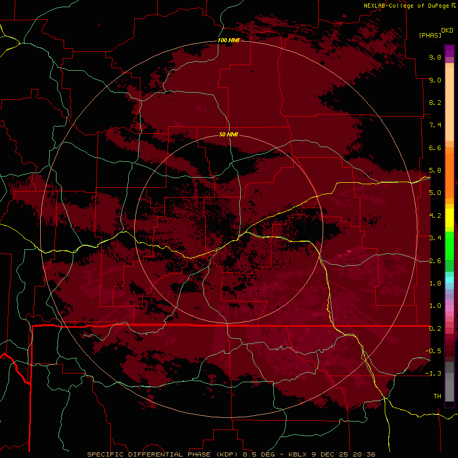Screen dimensions: 458x458
Task: Click the 9 DEC 25 20:36 timestamp
Action: pos(343,454)
